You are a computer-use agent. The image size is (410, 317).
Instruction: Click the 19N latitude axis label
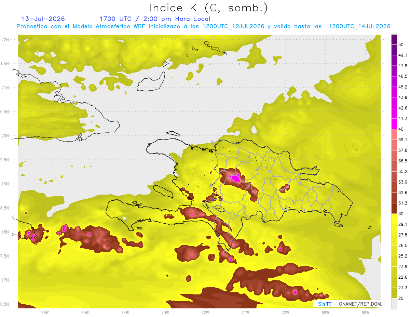[5, 184]
